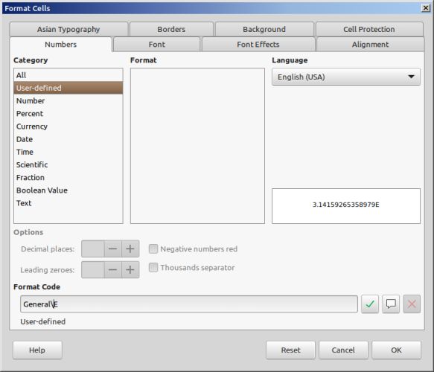Open Help for this dialog

(37, 350)
